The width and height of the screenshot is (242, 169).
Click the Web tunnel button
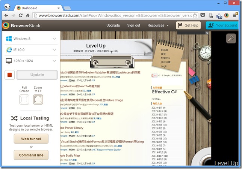(31, 139)
